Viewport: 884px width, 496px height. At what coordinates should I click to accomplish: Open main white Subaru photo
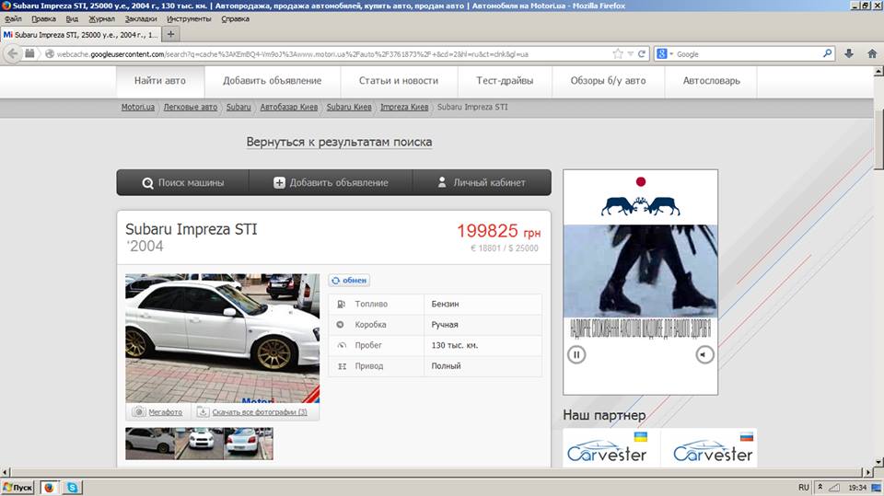(222, 339)
